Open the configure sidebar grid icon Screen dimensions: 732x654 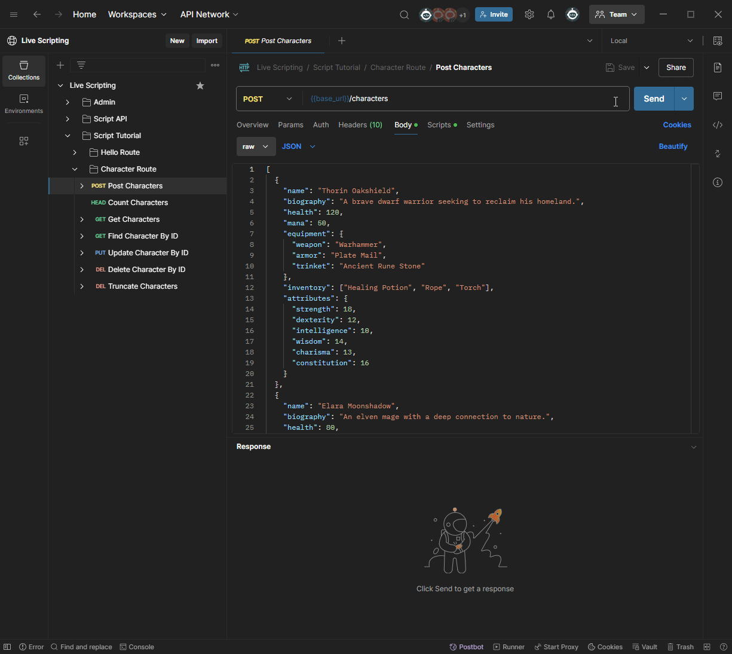[x=24, y=141]
